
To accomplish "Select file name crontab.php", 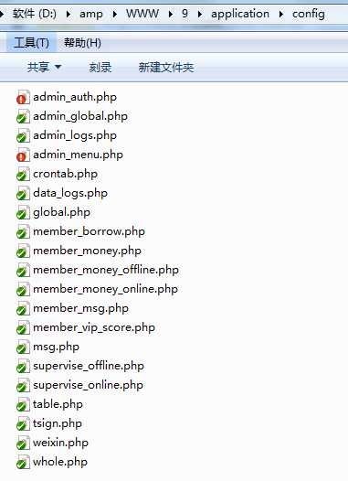I will coord(65,175).
